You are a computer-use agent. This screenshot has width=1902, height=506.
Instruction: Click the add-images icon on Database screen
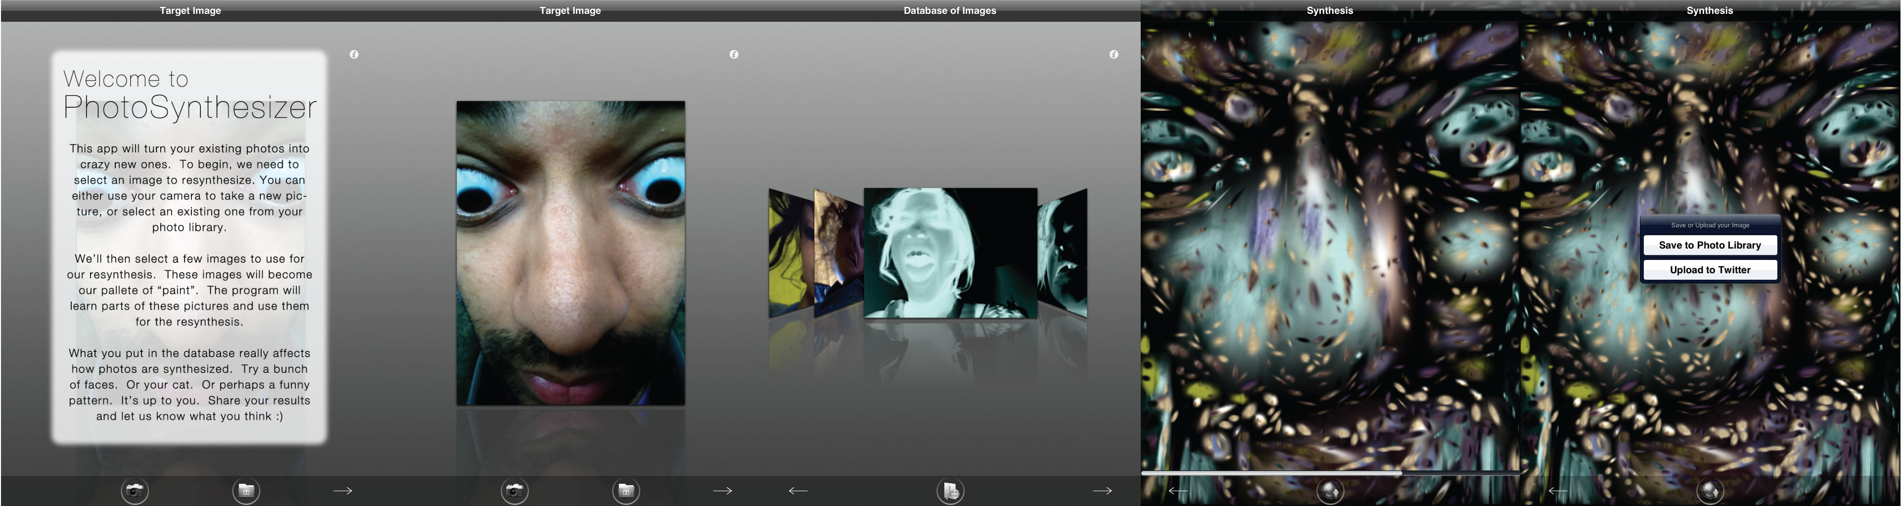[x=950, y=491]
